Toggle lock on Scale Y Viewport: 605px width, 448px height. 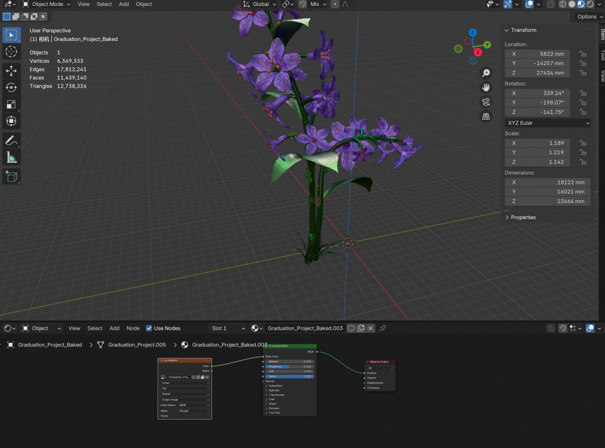point(583,152)
